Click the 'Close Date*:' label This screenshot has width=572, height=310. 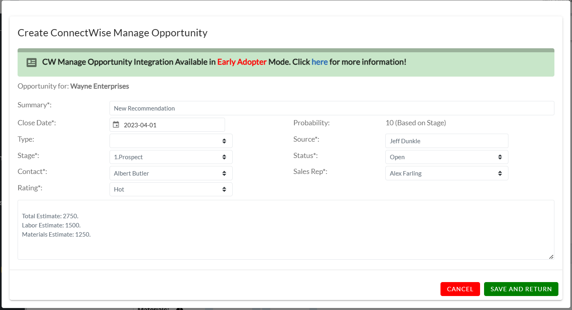[x=37, y=123]
